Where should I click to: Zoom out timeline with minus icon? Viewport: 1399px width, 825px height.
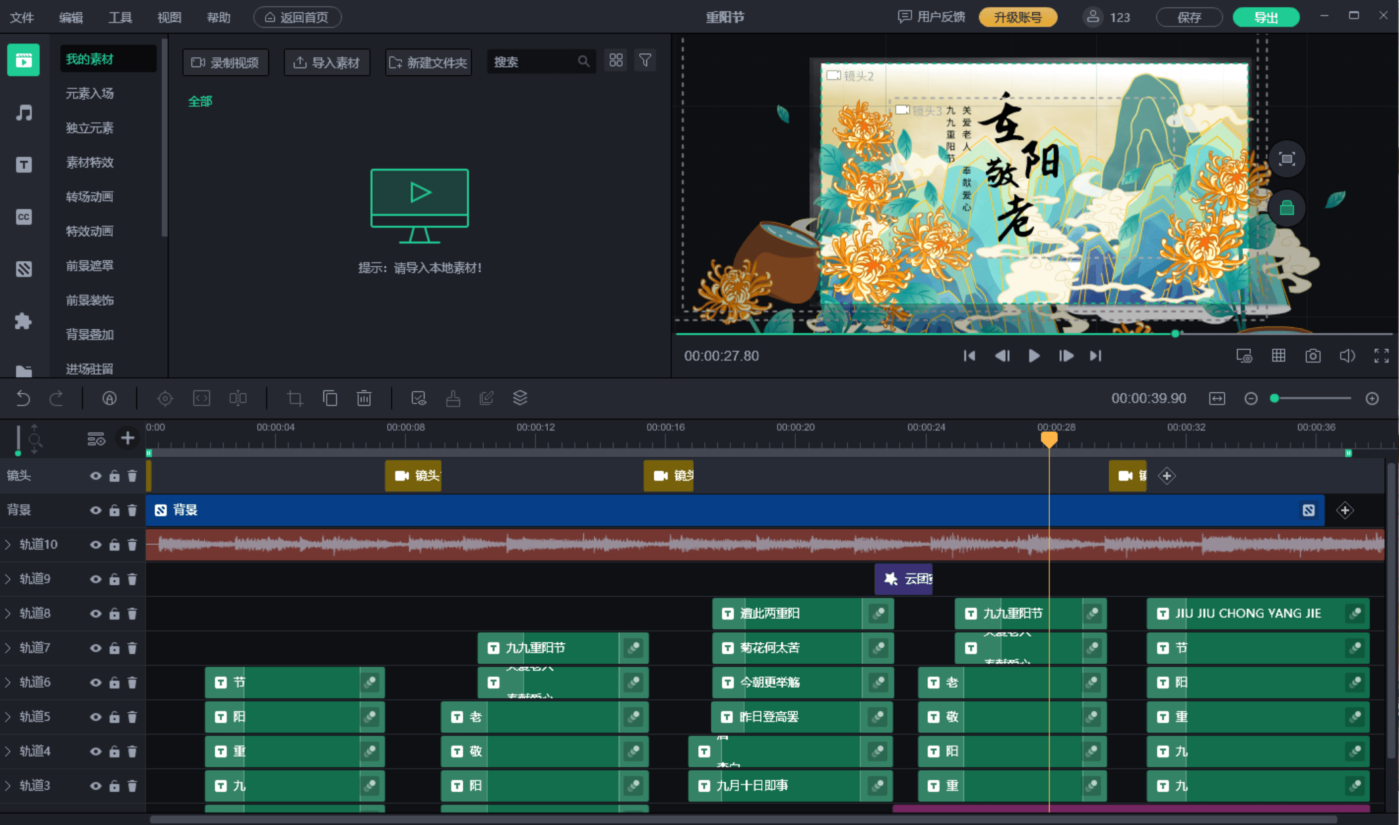point(1251,398)
